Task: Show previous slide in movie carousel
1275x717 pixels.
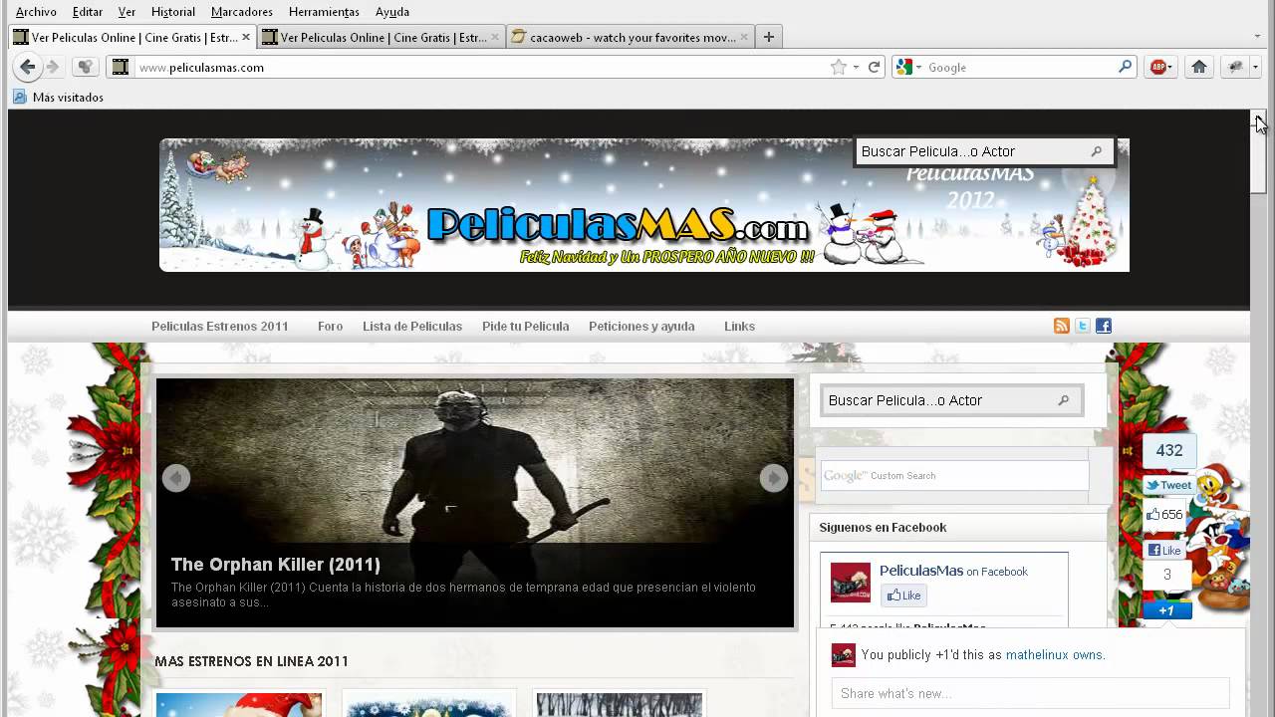Action: [176, 478]
